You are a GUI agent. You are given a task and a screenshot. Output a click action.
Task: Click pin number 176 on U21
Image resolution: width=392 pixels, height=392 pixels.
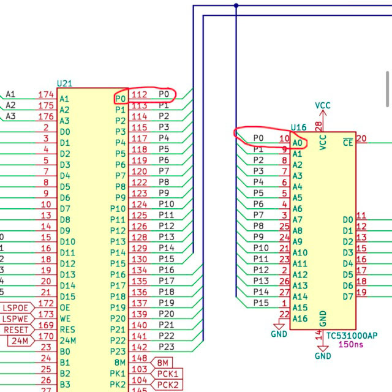pos(46,116)
